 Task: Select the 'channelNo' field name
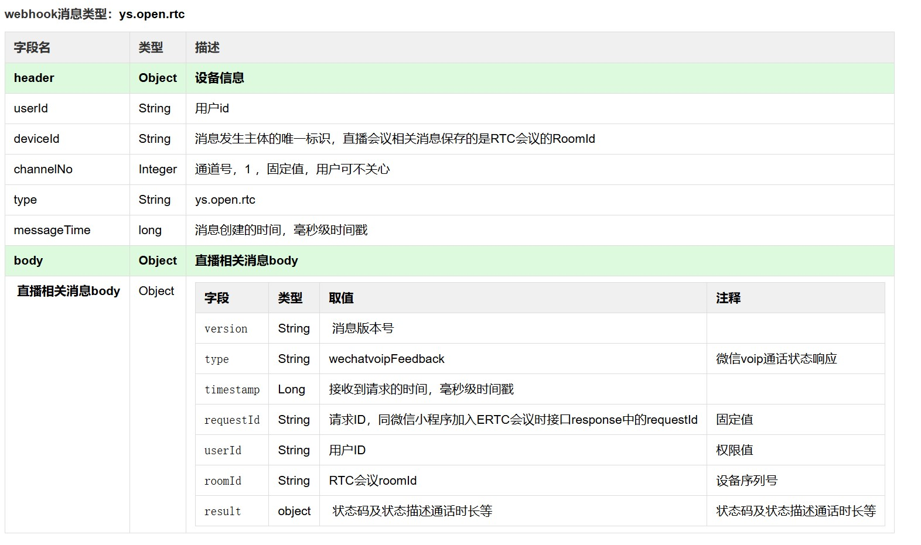coord(43,169)
